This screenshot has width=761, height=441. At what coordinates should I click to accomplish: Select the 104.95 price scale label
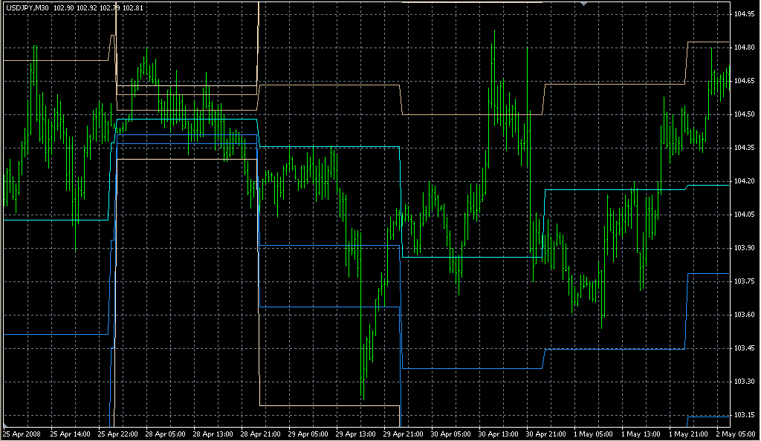coord(744,14)
